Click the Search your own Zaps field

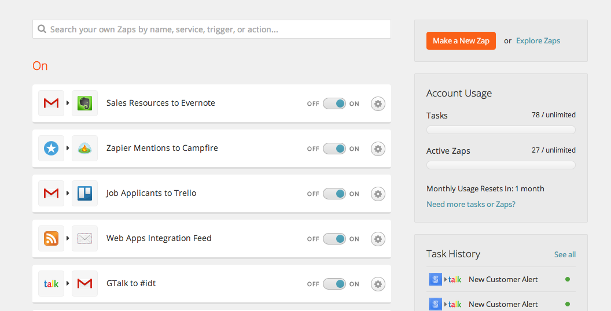212,29
